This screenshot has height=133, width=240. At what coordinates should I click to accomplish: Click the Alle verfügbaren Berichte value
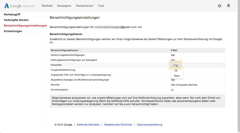pyautogui.click(x=184, y=85)
